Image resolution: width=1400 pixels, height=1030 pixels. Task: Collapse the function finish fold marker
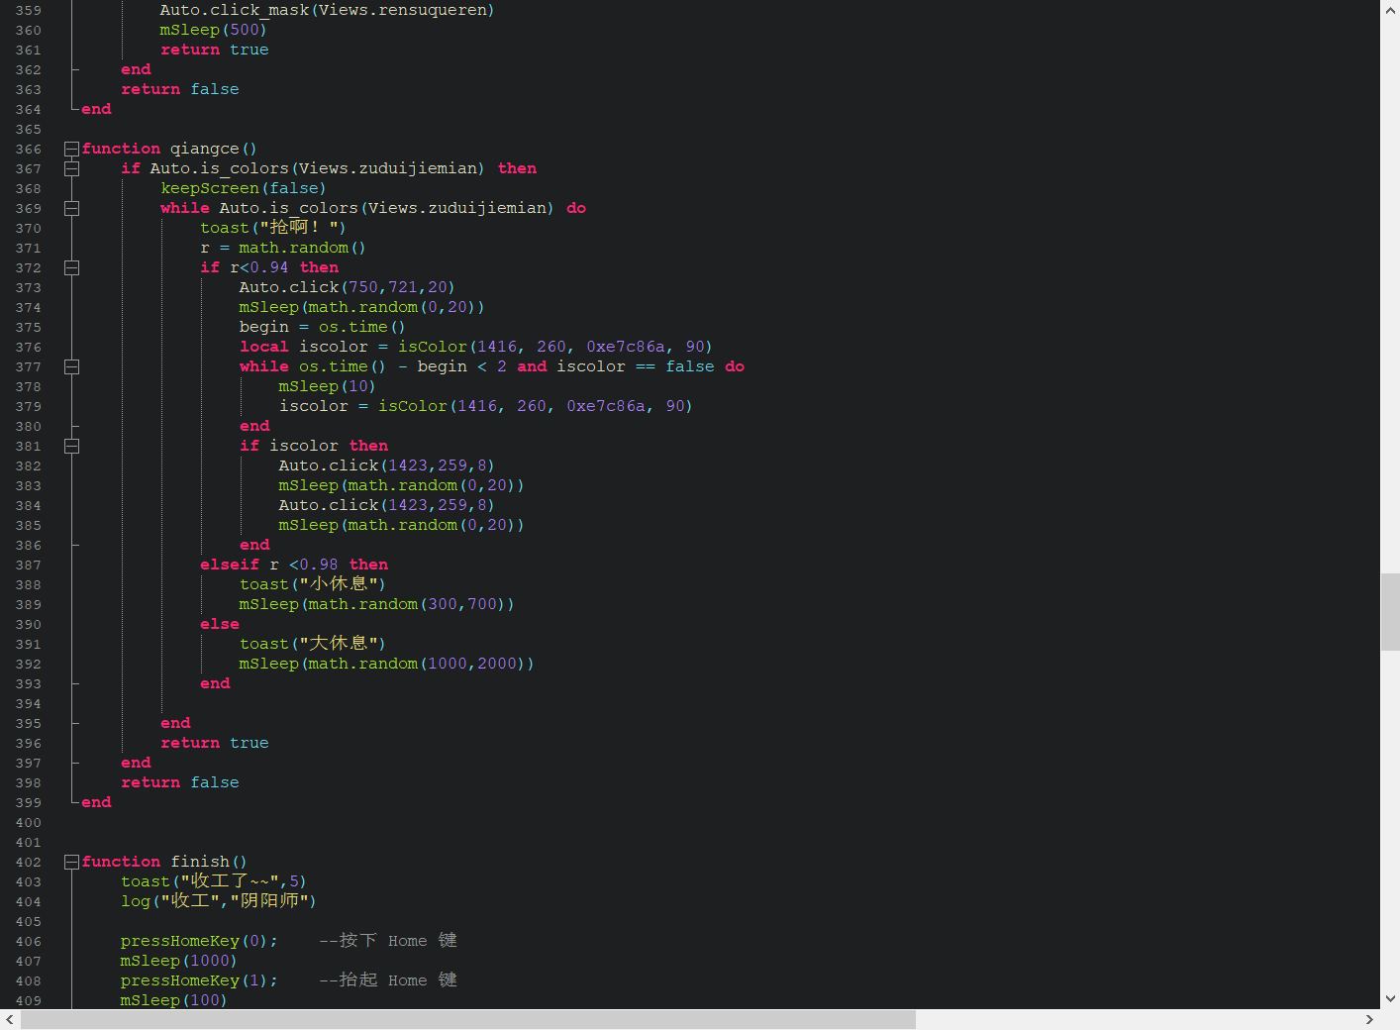[71, 862]
